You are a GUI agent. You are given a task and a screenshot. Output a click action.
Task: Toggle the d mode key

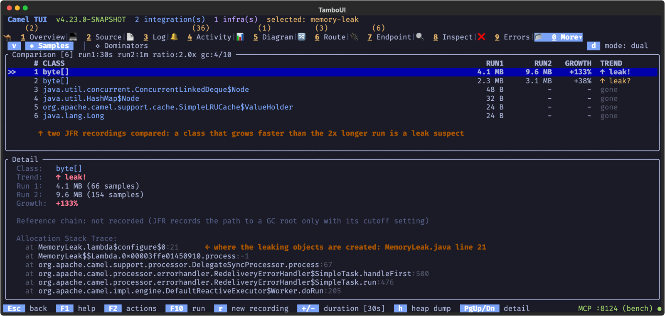594,46
